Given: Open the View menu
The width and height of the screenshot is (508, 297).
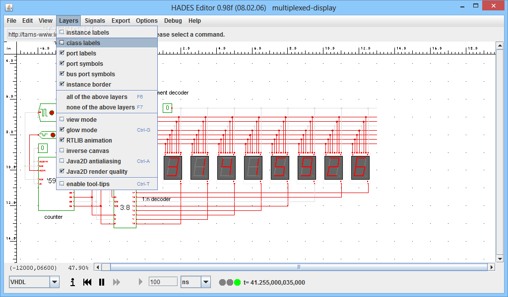Looking at the screenshot, I should pyautogui.click(x=45, y=21).
